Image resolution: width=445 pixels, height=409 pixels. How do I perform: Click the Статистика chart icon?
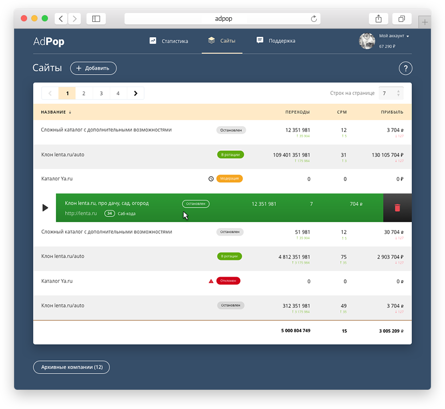153,41
